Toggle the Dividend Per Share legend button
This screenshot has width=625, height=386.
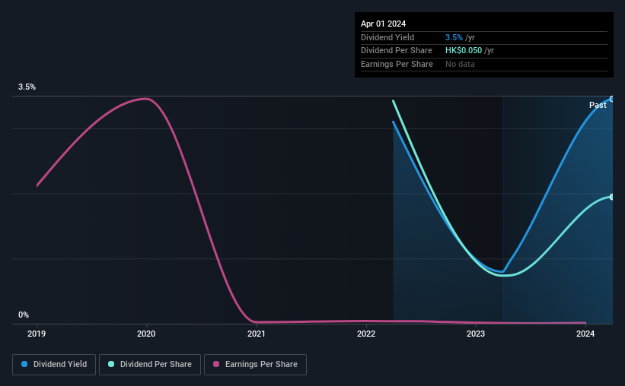[150, 365]
